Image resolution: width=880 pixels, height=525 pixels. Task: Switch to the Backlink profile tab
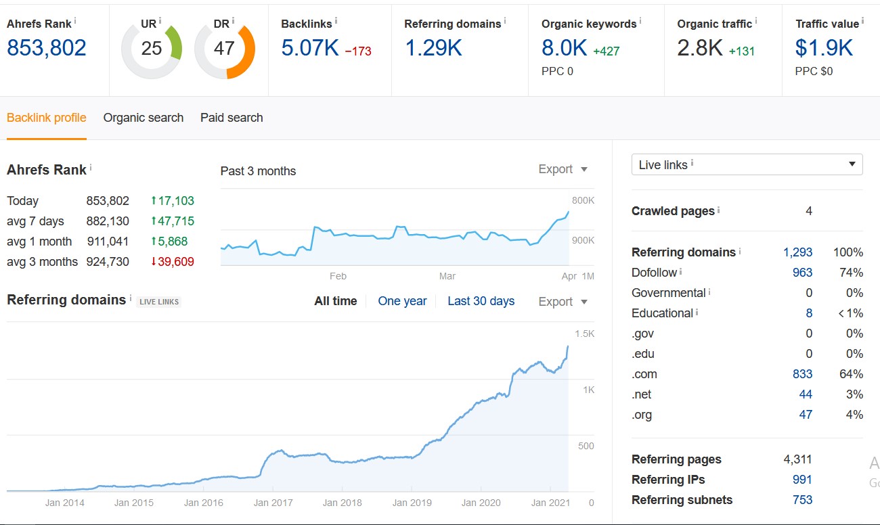(x=47, y=118)
